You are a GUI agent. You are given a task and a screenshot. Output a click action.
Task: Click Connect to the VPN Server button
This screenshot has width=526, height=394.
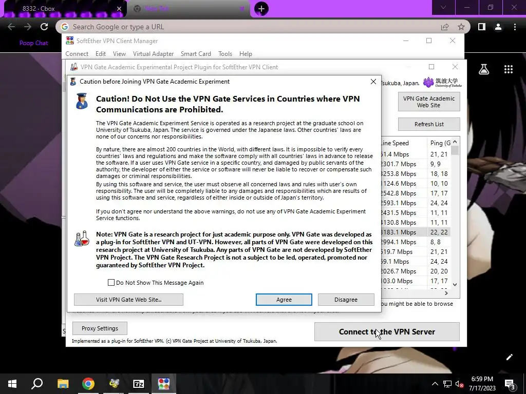click(387, 332)
